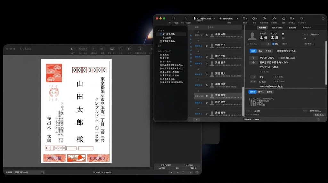Show more toolbar items with double chevron
The width and height of the screenshot is (328, 183).
[x=323, y=18]
